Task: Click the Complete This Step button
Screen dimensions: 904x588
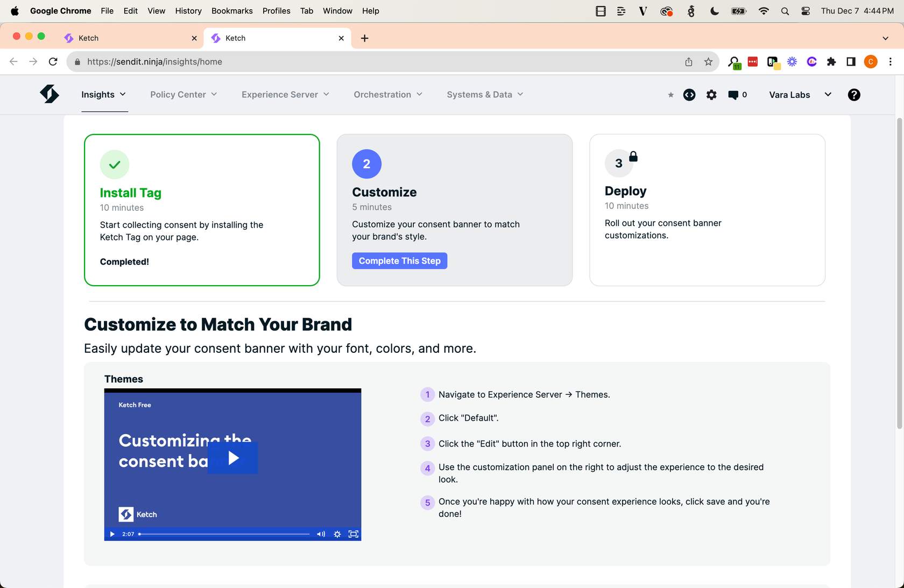Action: [x=399, y=261]
